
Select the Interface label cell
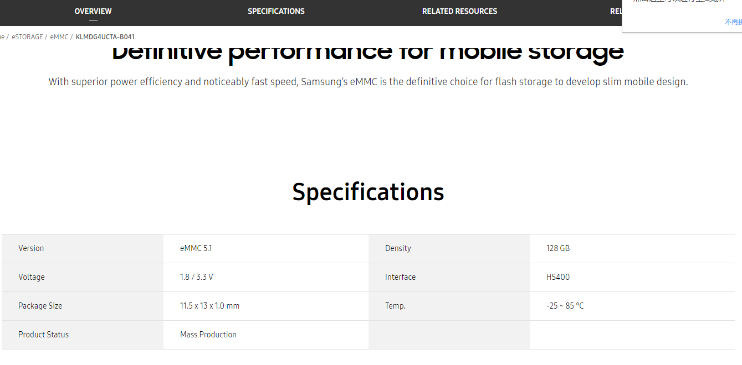point(449,277)
